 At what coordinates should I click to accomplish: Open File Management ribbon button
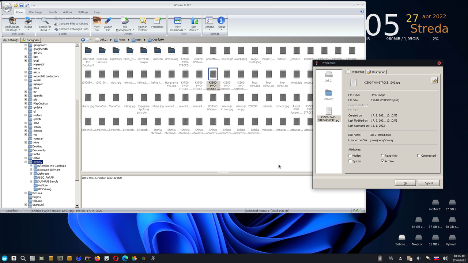pos(125,23)
